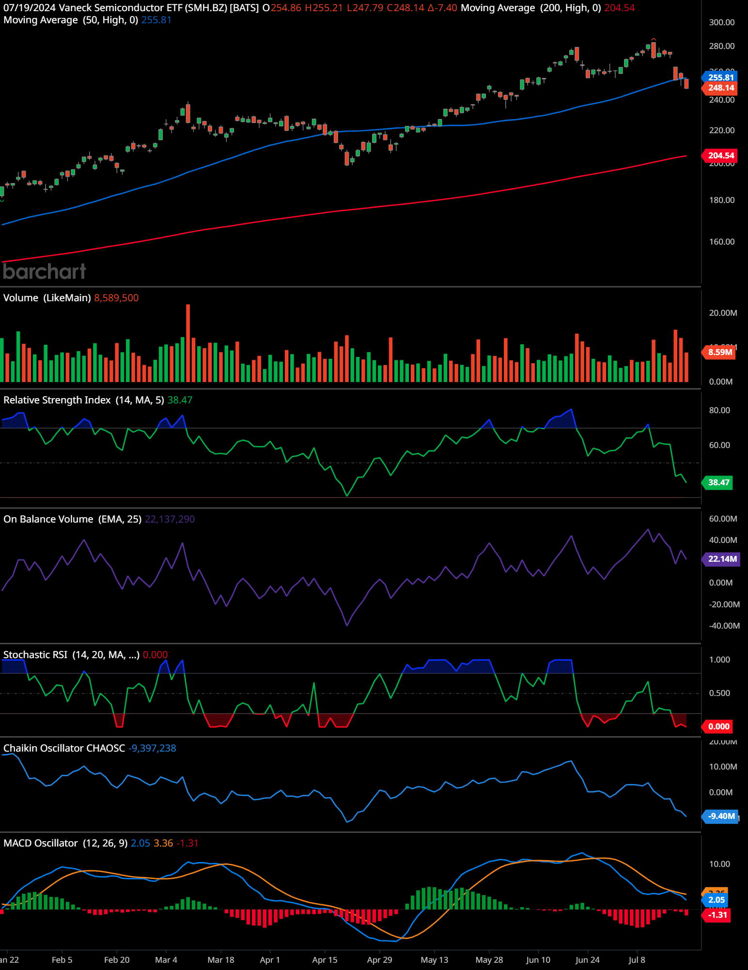Click the green 38.47 RSI value tag
The height and width of the screenshot is (970, 748).
(718, 482)
